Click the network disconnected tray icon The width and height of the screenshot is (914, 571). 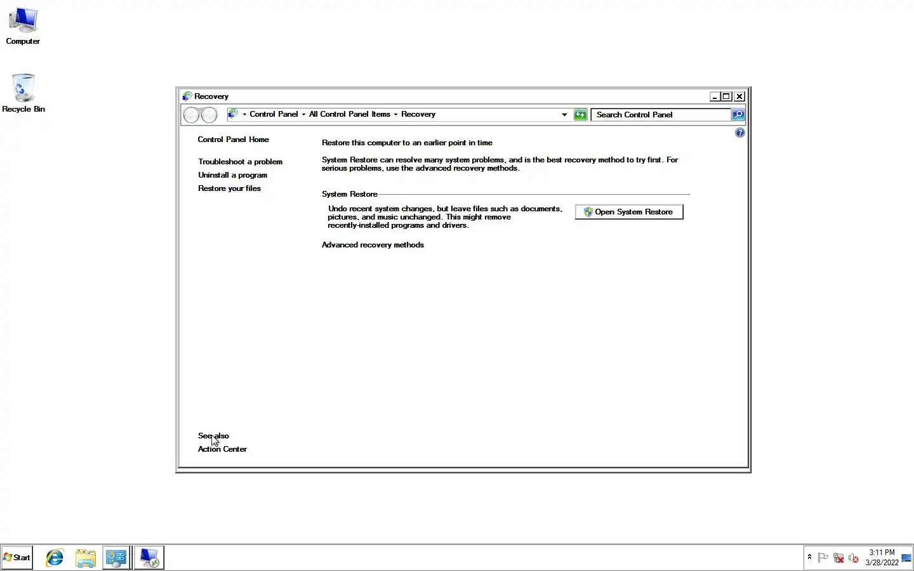[x=838, y=558]
